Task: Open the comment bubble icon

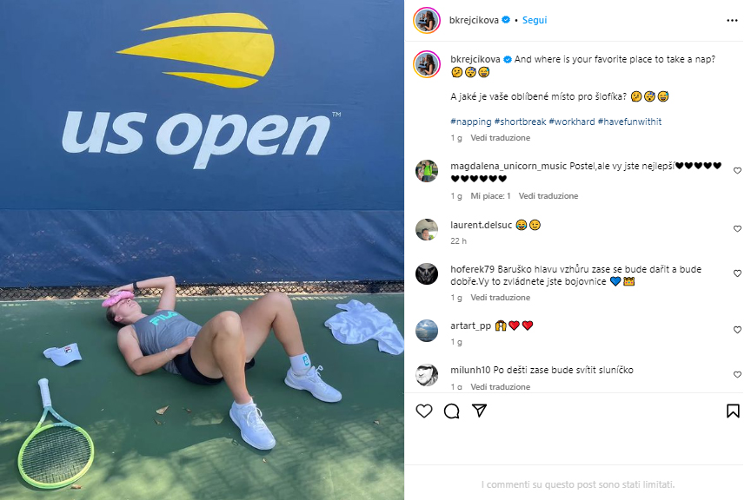Action: tap(452, 411)
